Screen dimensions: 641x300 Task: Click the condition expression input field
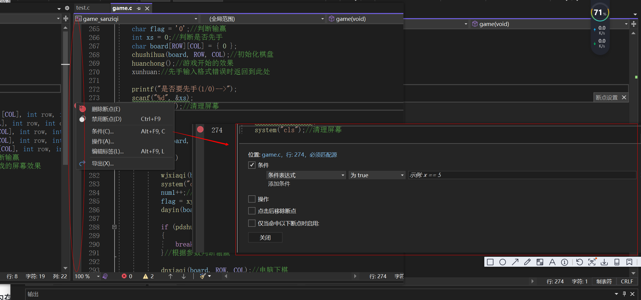click(522, 175)
